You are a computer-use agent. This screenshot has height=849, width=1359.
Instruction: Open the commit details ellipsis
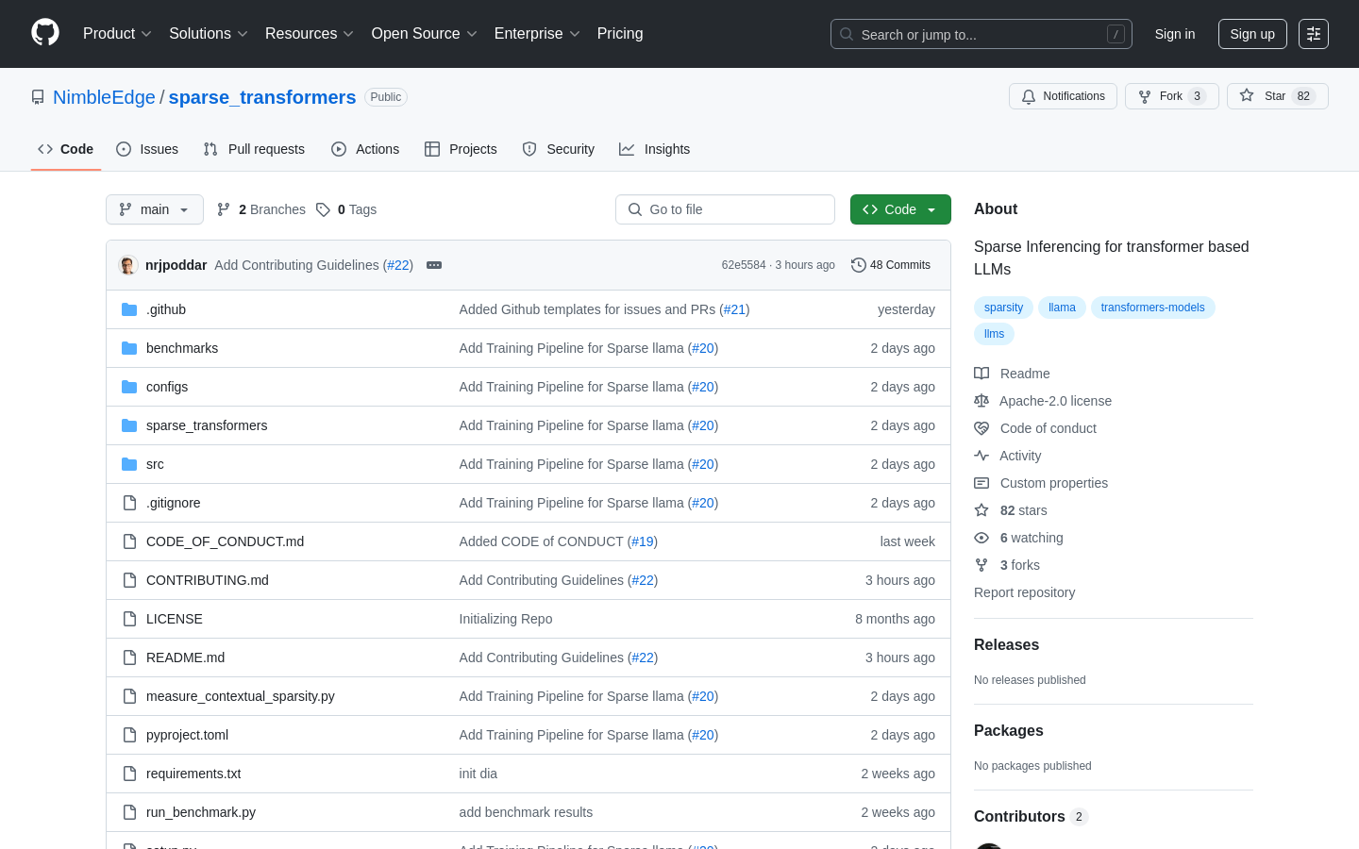click(x=434, y=265)
